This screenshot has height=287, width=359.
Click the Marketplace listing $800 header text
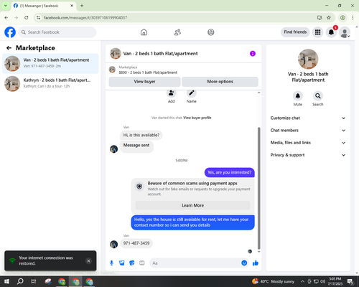(148, 72)
